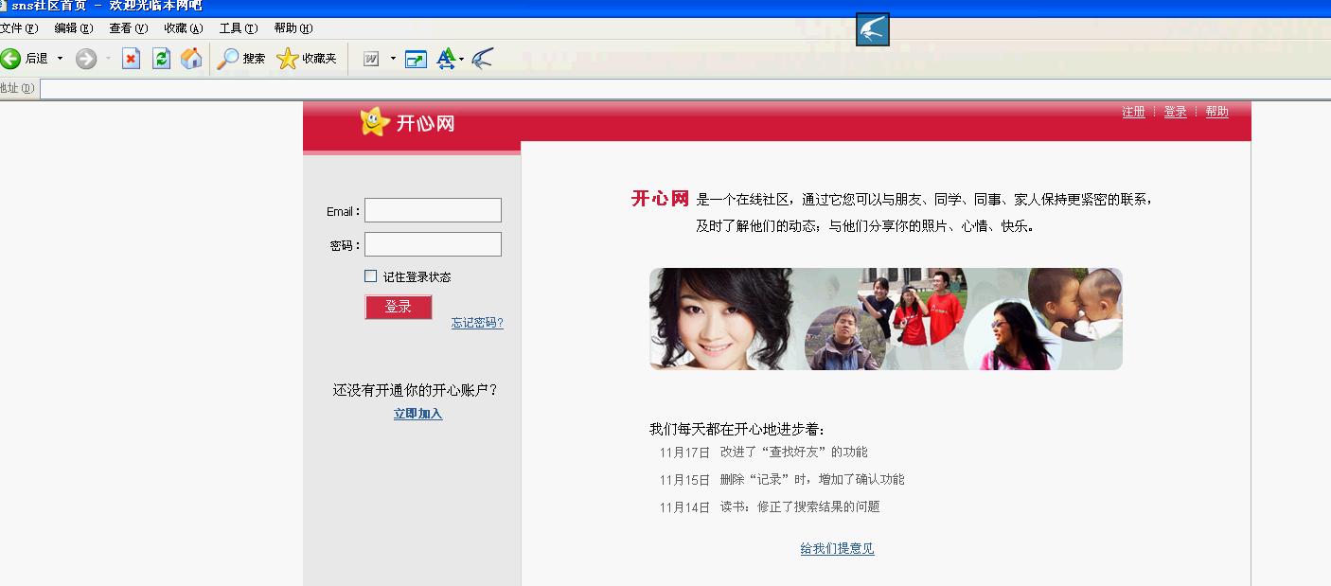Focus the 密码 password field
Image resolution: width=1331 pixels, height=586 pixels.
pos(433,244)
